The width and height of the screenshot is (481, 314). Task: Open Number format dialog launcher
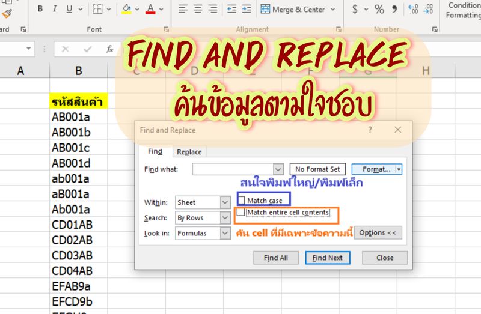click(x=435, y=29)
